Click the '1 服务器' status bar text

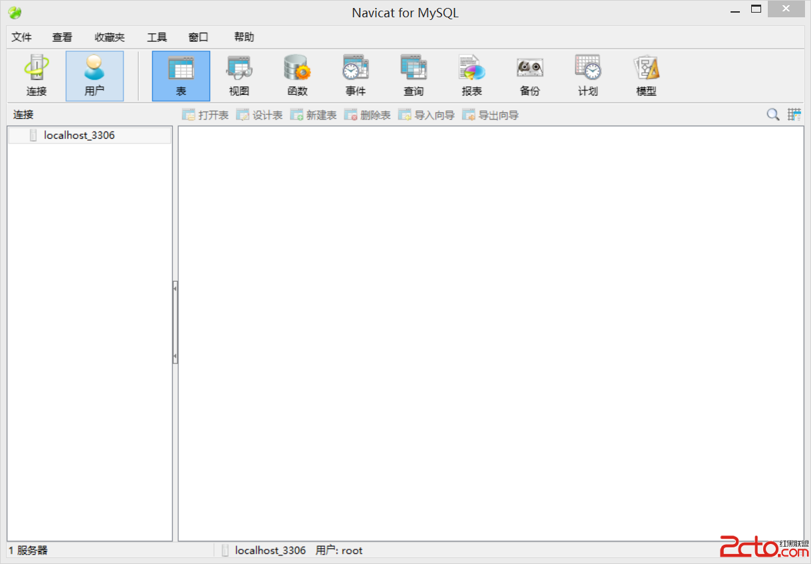[x=28, y=550]
